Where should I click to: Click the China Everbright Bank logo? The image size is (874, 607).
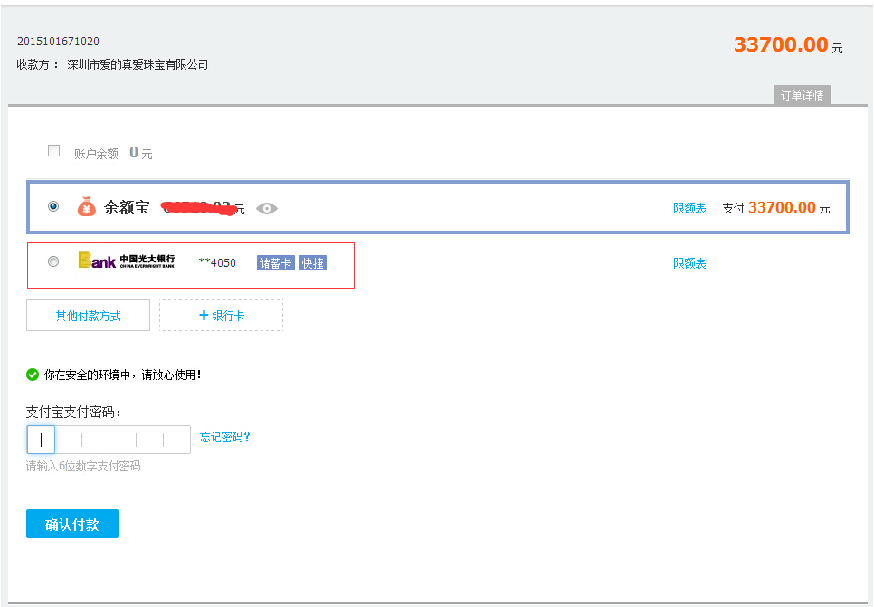(x=127, y=261)
